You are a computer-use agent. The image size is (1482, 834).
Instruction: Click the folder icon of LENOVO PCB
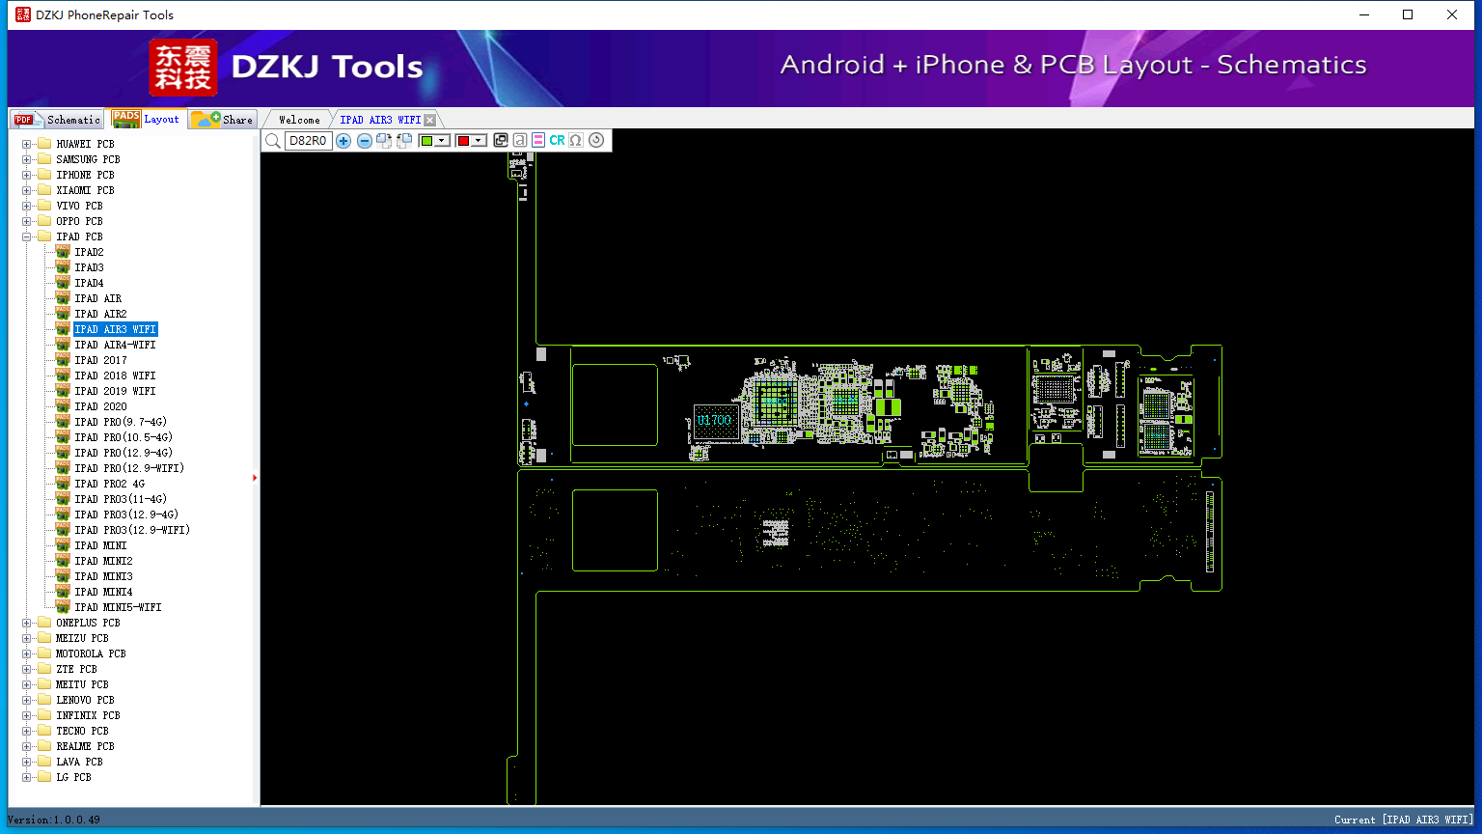tap(43, 700)
